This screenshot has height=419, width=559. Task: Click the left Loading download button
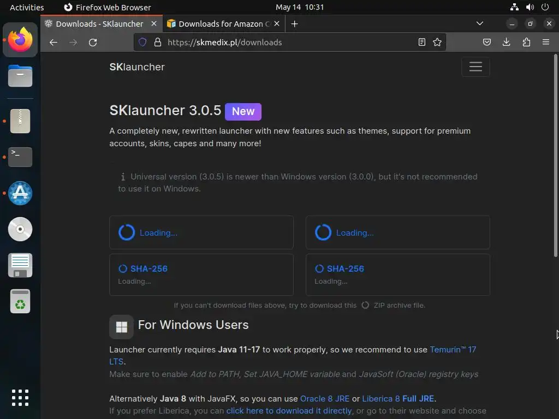click(201, 232)
